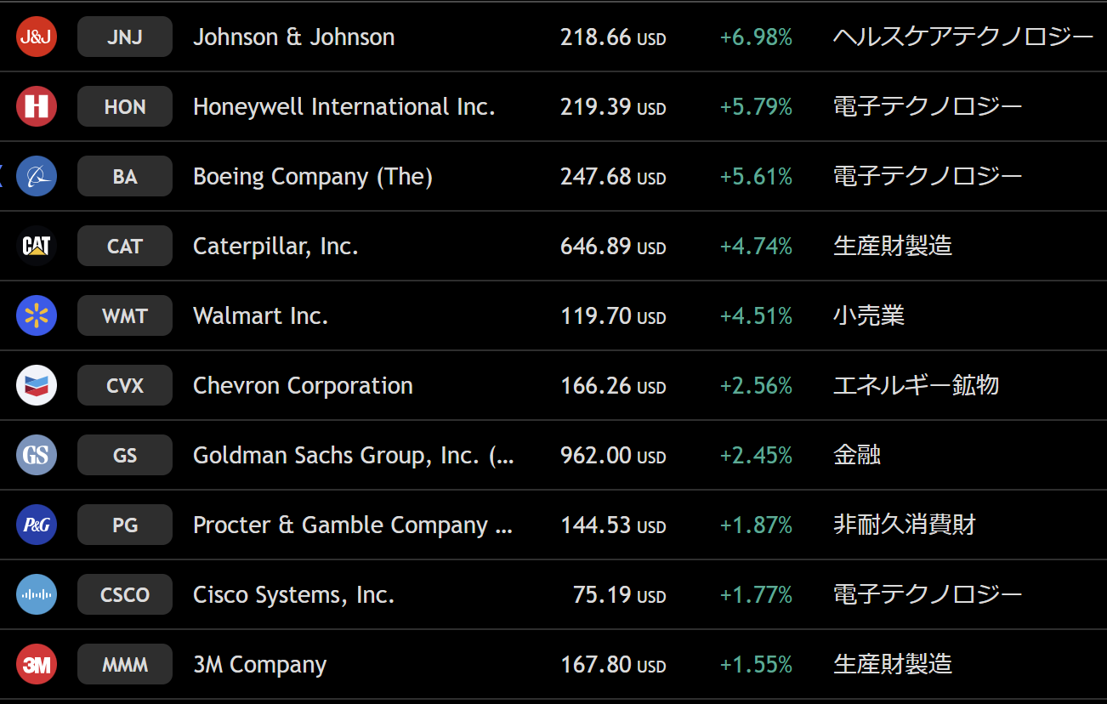Click the Johnson & Johnson logo icon
The height and width of the screenshot is (704, 1107).
coord(37,37)
